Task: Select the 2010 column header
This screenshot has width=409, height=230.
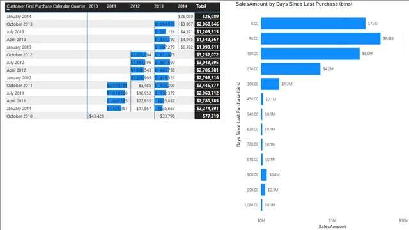Action: click(x=93, y=6)
